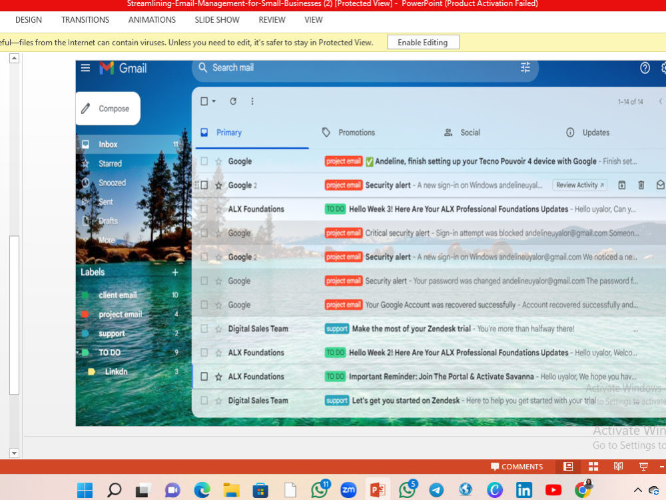Open Zoom from the taskbar
666x500 pixels.
click(x=349, y=490)
